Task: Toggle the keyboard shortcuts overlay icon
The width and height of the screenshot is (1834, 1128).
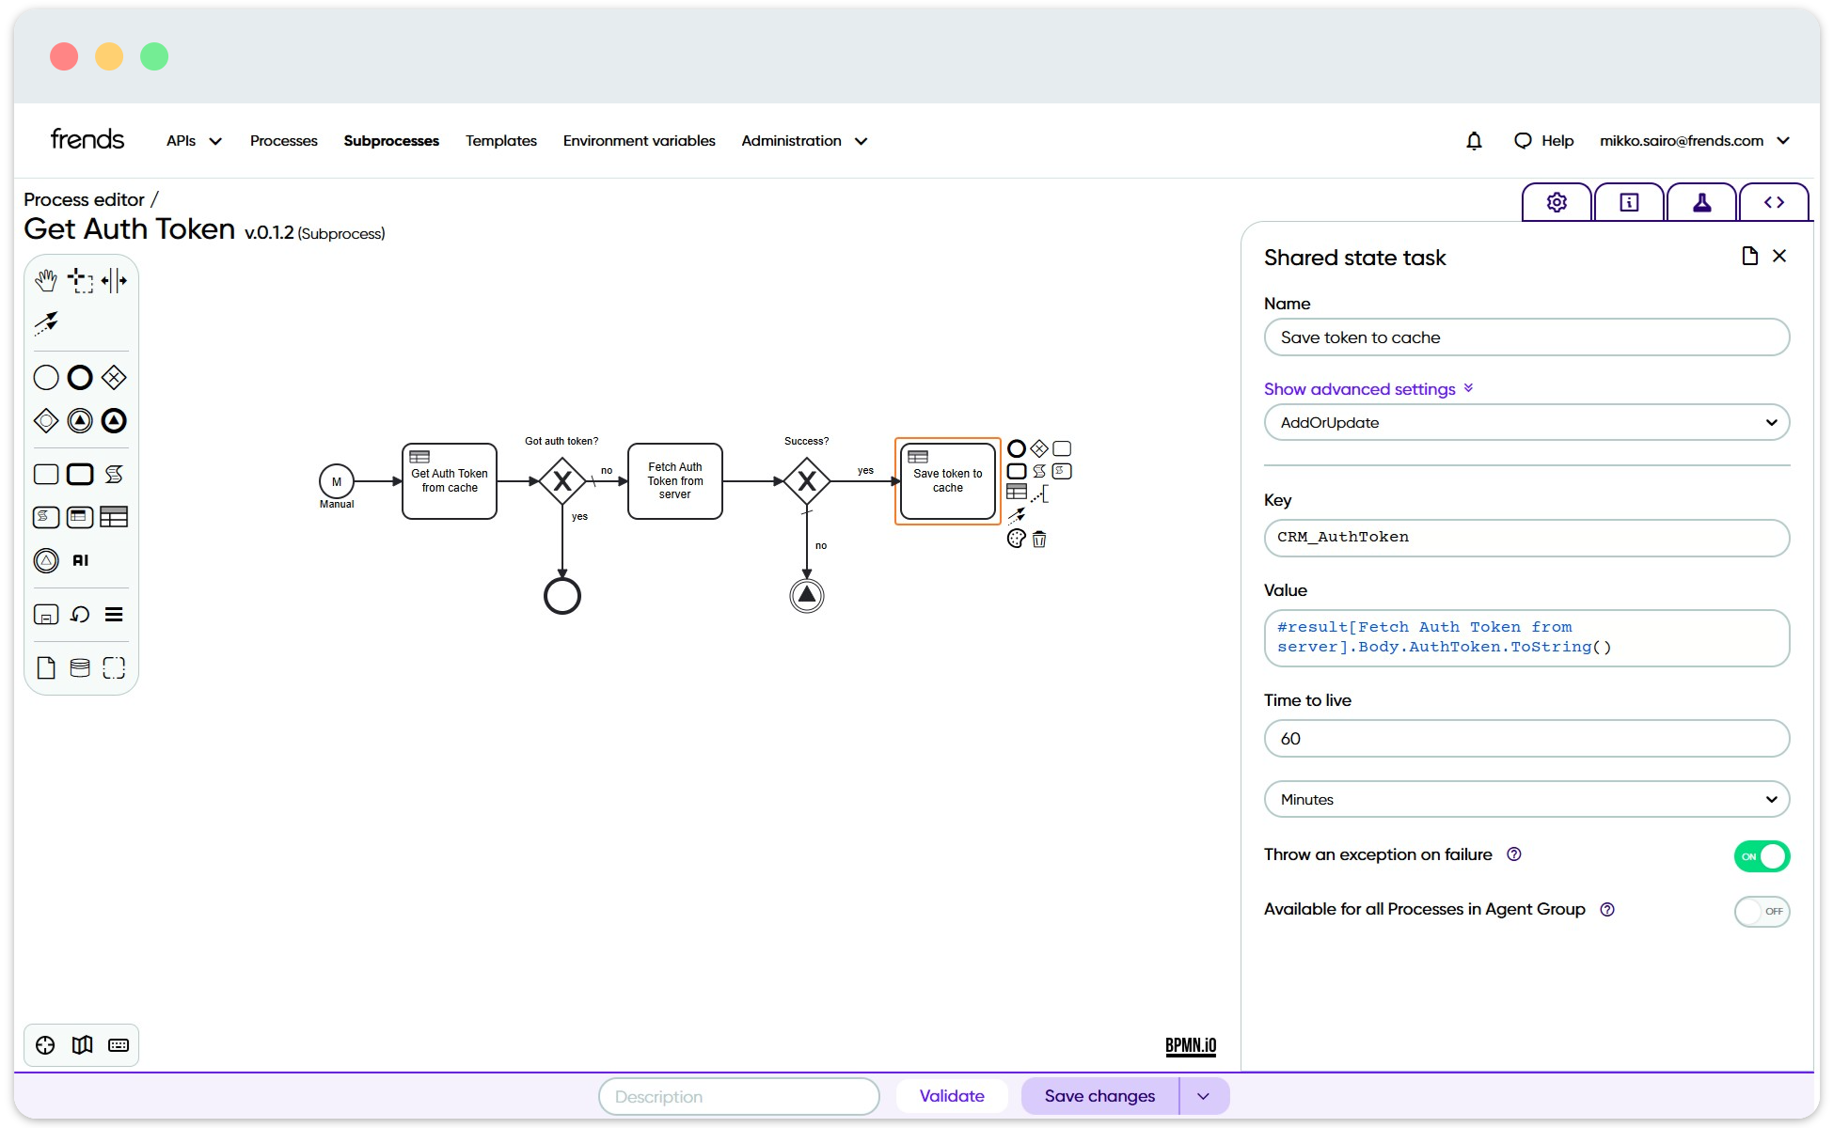Action: pos(119,1044)
